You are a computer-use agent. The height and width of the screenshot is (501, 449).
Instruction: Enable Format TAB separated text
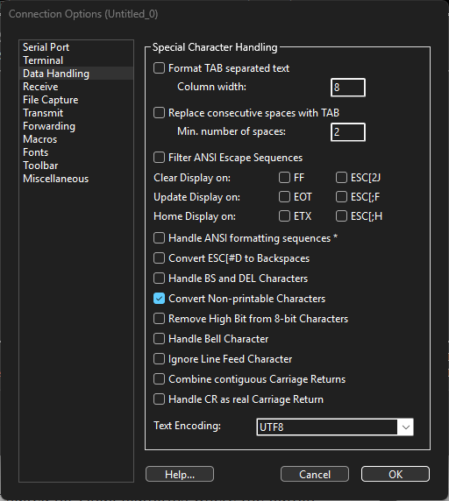click(159, 68)
